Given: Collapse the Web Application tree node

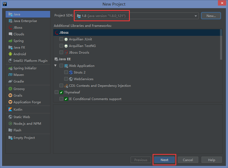Looking at the screenshot, I should pyautogui.click(x=55, y=66).
